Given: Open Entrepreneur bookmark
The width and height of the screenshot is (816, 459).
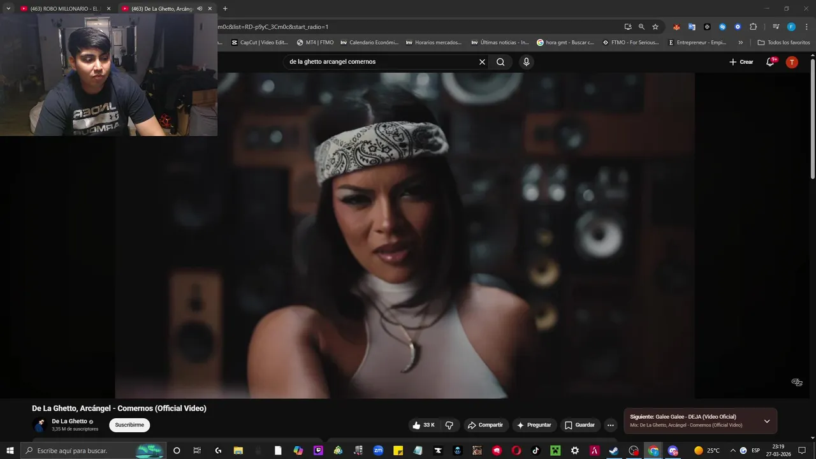Looking at the screenshot, I should (x=697, y=43).
